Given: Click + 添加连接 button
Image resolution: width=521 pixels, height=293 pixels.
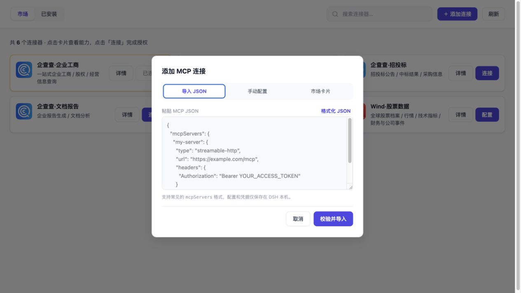Looking at the screenshot, I should pyautogui.click(x=457, y=14).
